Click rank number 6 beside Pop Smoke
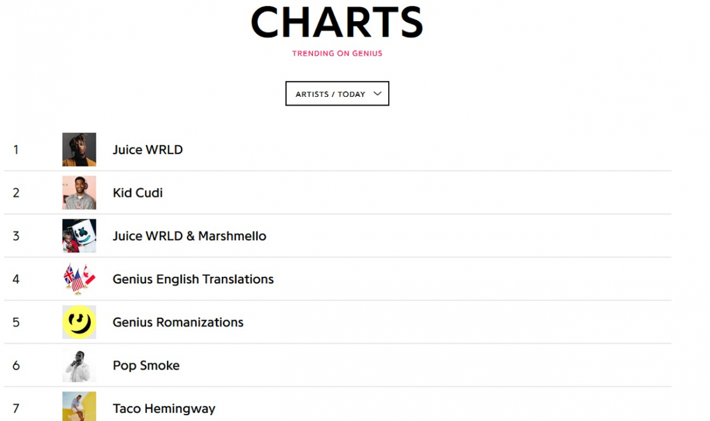Viewport: 710px width, 421px height. coord(16,365)
